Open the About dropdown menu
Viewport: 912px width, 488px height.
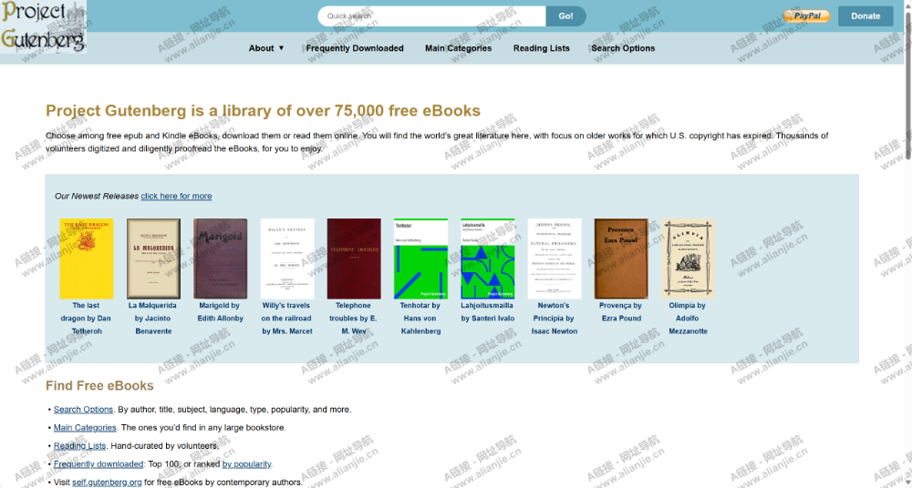(x=266, y=48)
